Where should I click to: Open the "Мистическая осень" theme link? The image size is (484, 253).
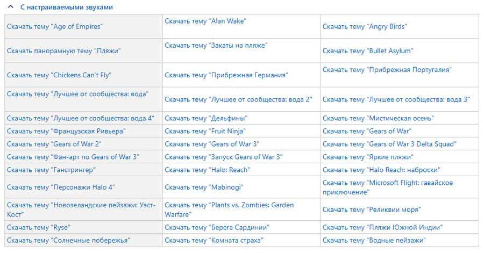pos(378,118)
